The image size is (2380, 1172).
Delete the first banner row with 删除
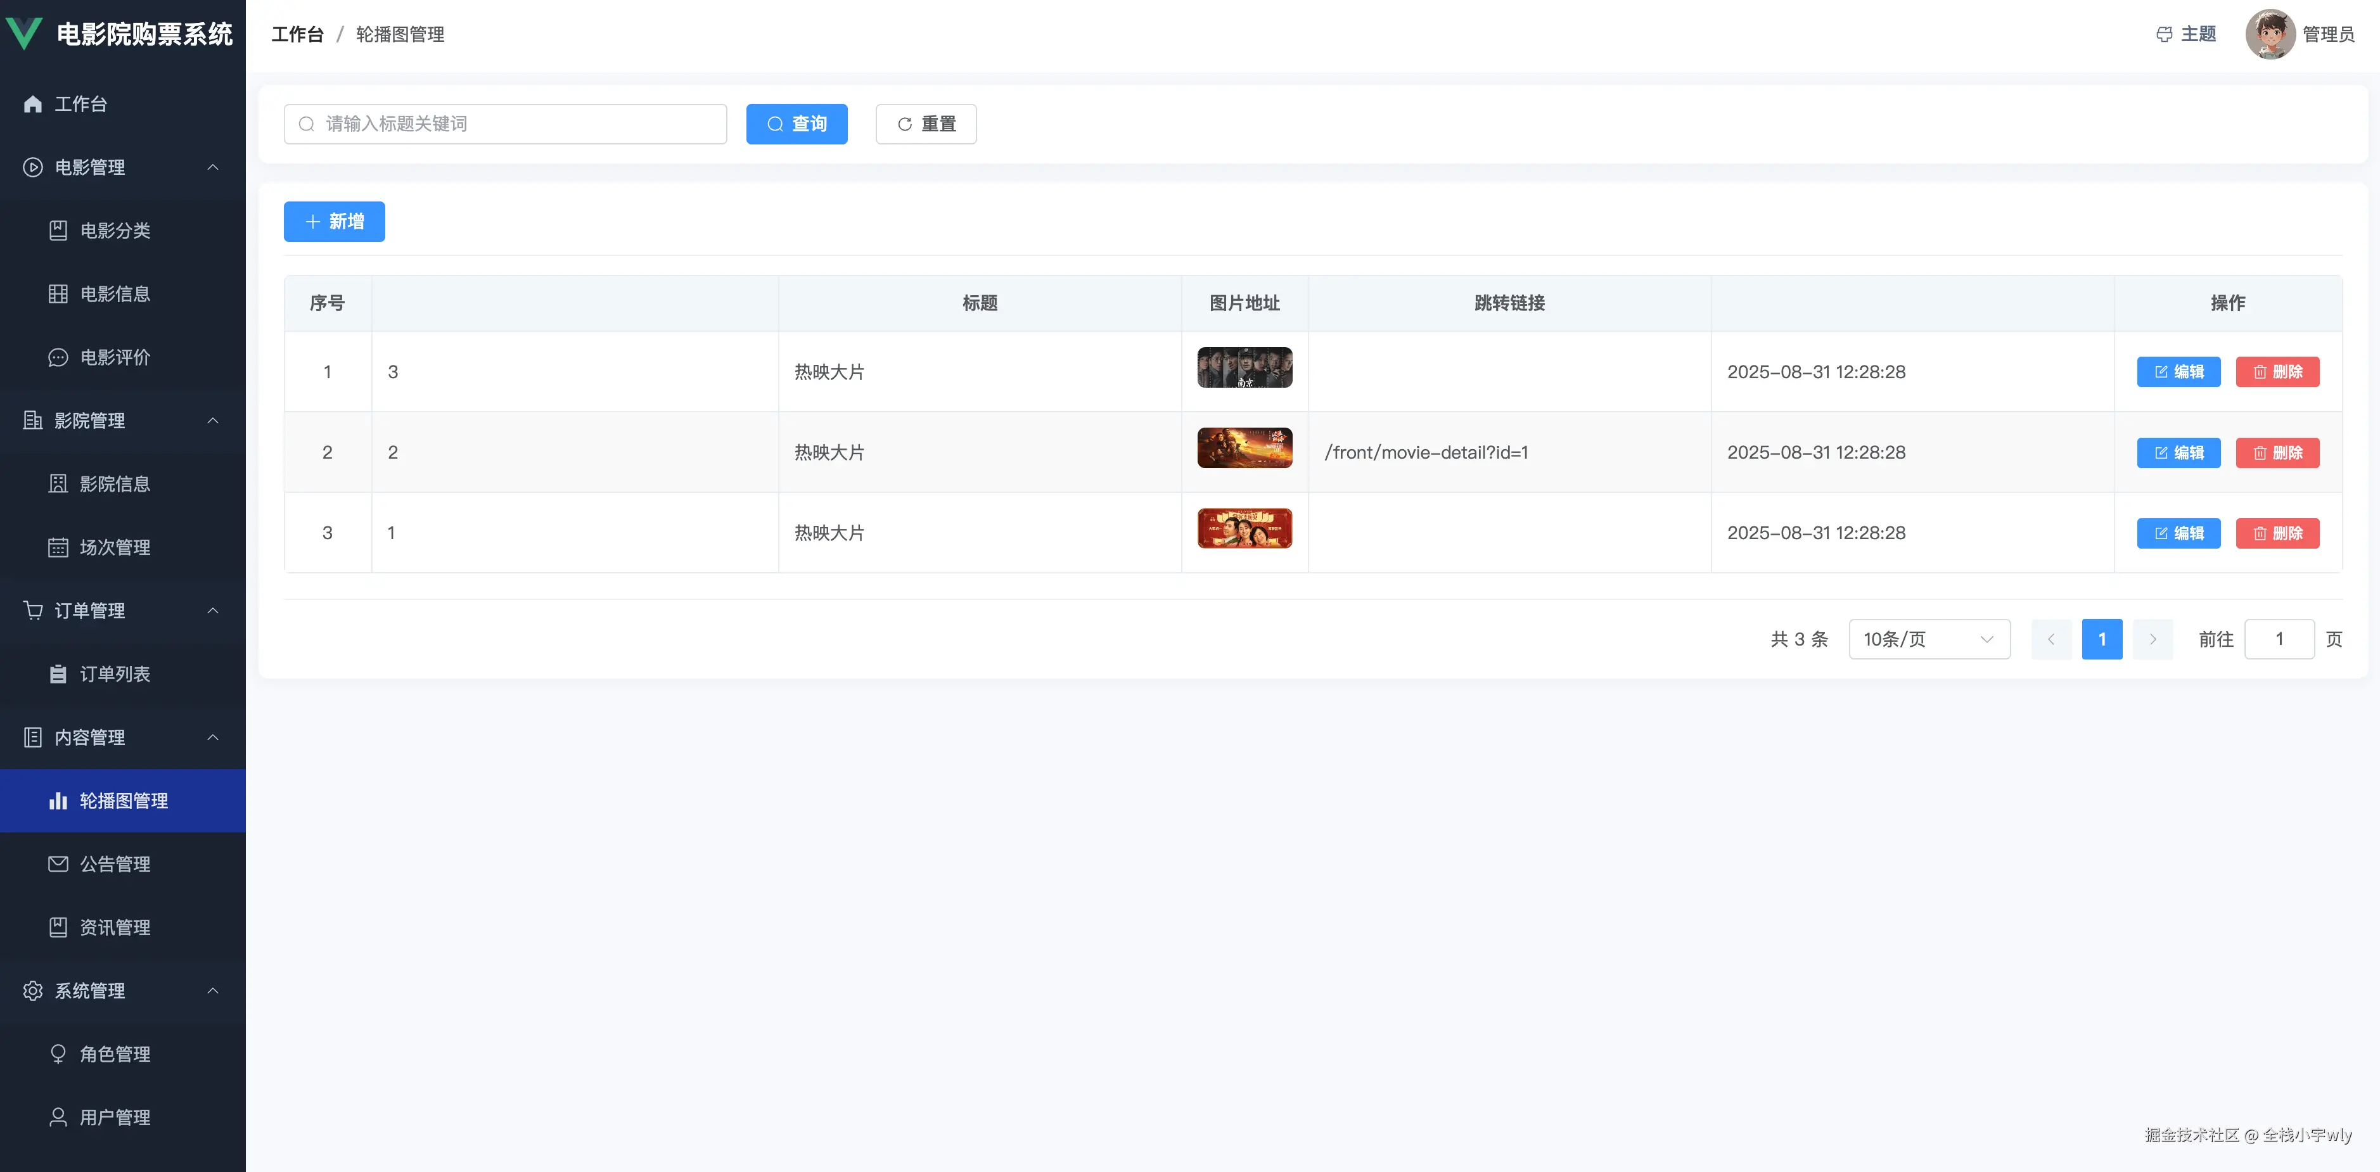click(x=2277, y=371)
